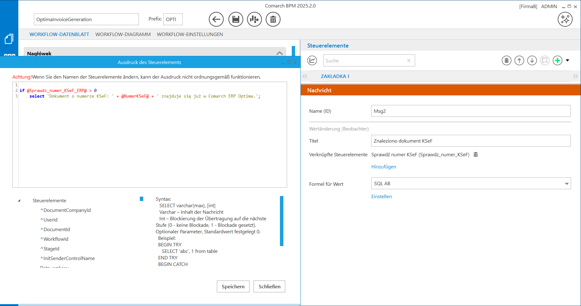The width and height of the screenshot is (581, 306).
Task: Switch to the WORKFLOW-DATENBLATT tab
Action: coord(59,34)
